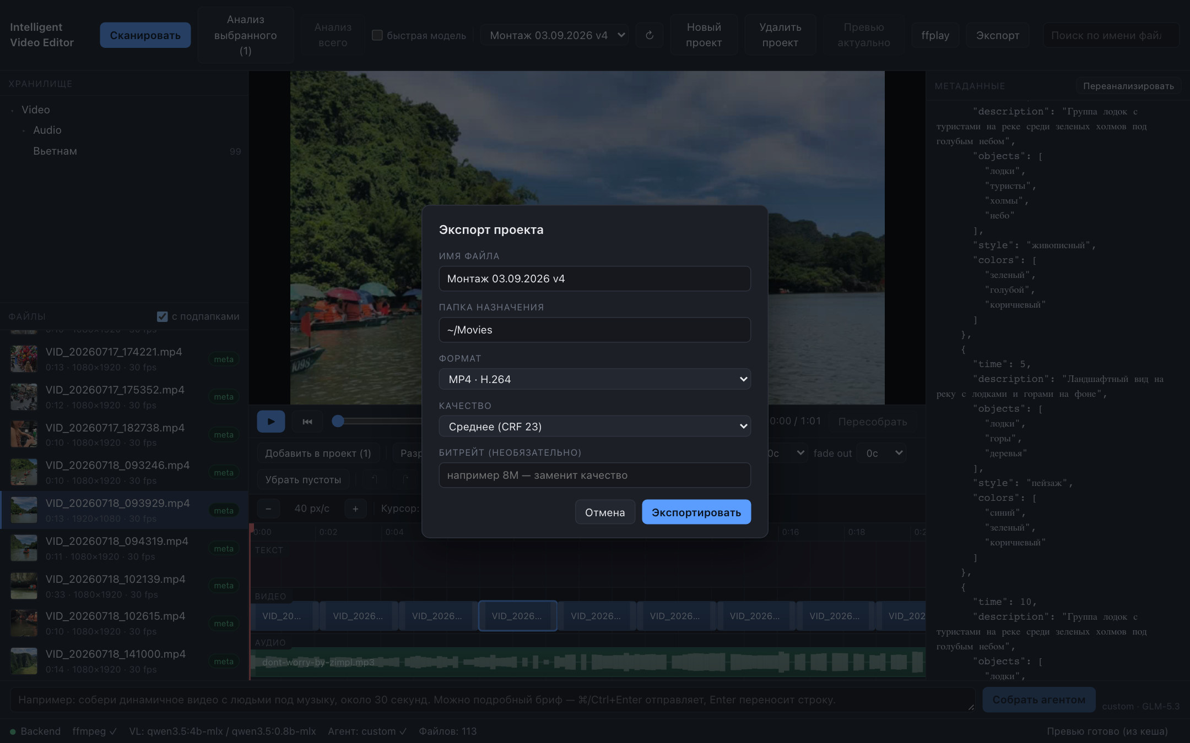Click the meta badge of VID_20260718_102139.mp4
1190x743 pixels.
[224, 586]
